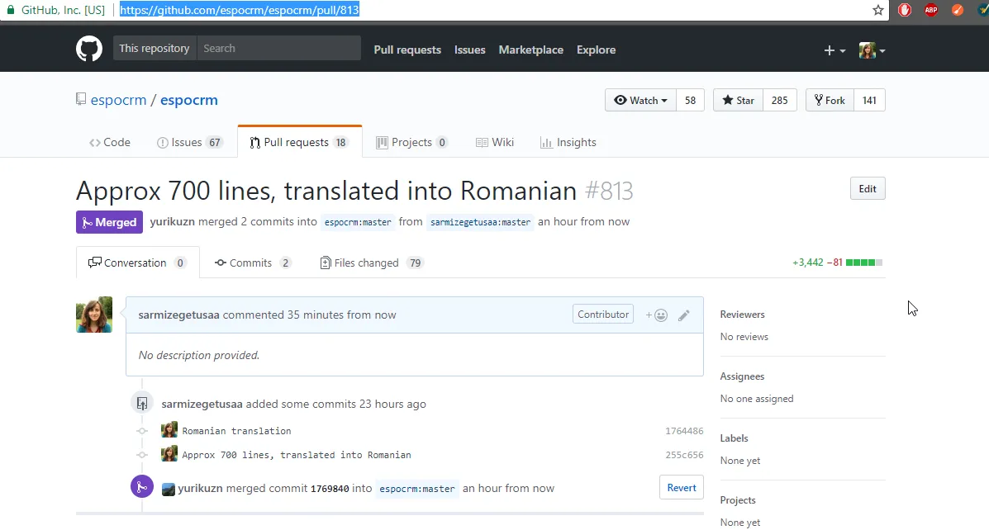
Task: Click the diffstat +3,442 −81 bar
Action: pyautogui.click(x=838, y=263)
